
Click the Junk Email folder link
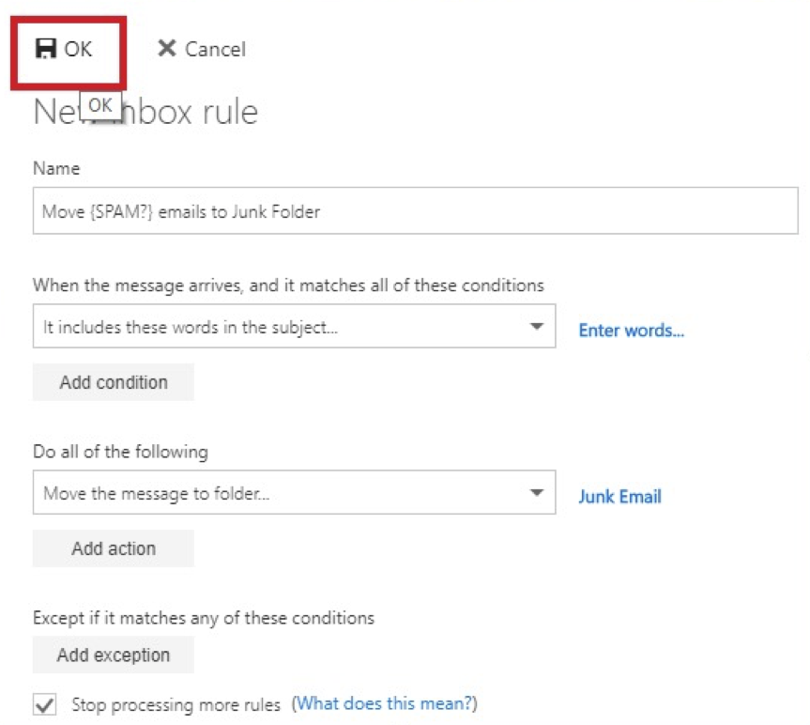[x=619, y=497]
